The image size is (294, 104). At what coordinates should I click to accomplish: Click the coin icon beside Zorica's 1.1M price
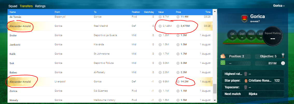(x=178, y=91)
